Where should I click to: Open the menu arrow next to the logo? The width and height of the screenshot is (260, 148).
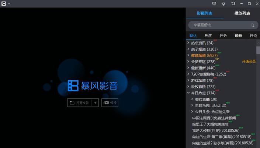coord(9,4)
